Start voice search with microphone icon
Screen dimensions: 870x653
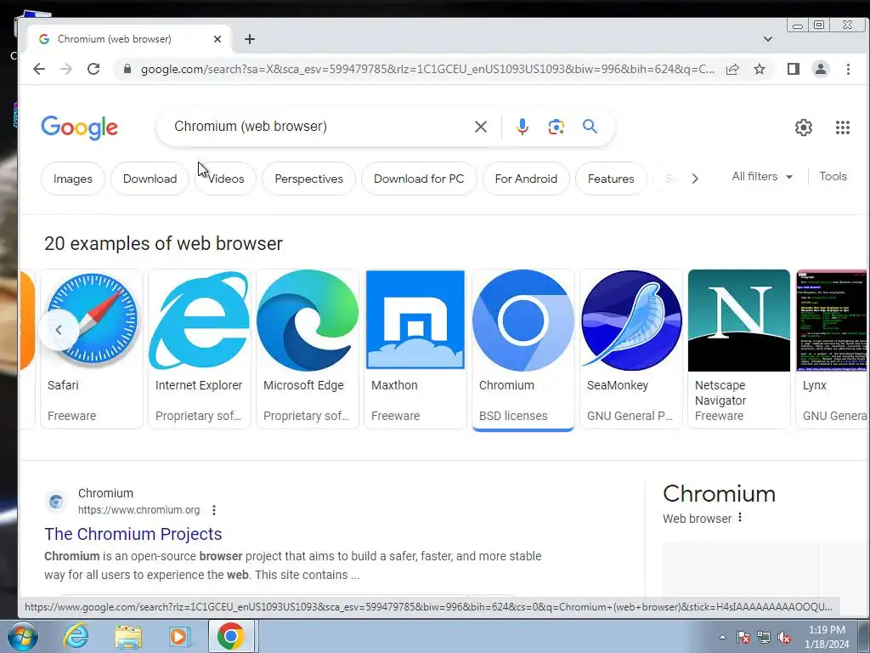[522, 127]
